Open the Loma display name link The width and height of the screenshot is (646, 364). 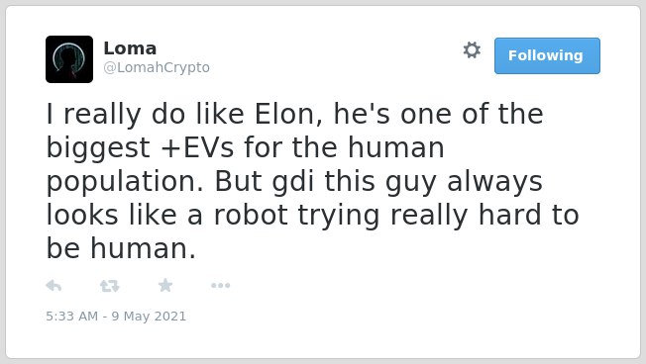[130, 48]
